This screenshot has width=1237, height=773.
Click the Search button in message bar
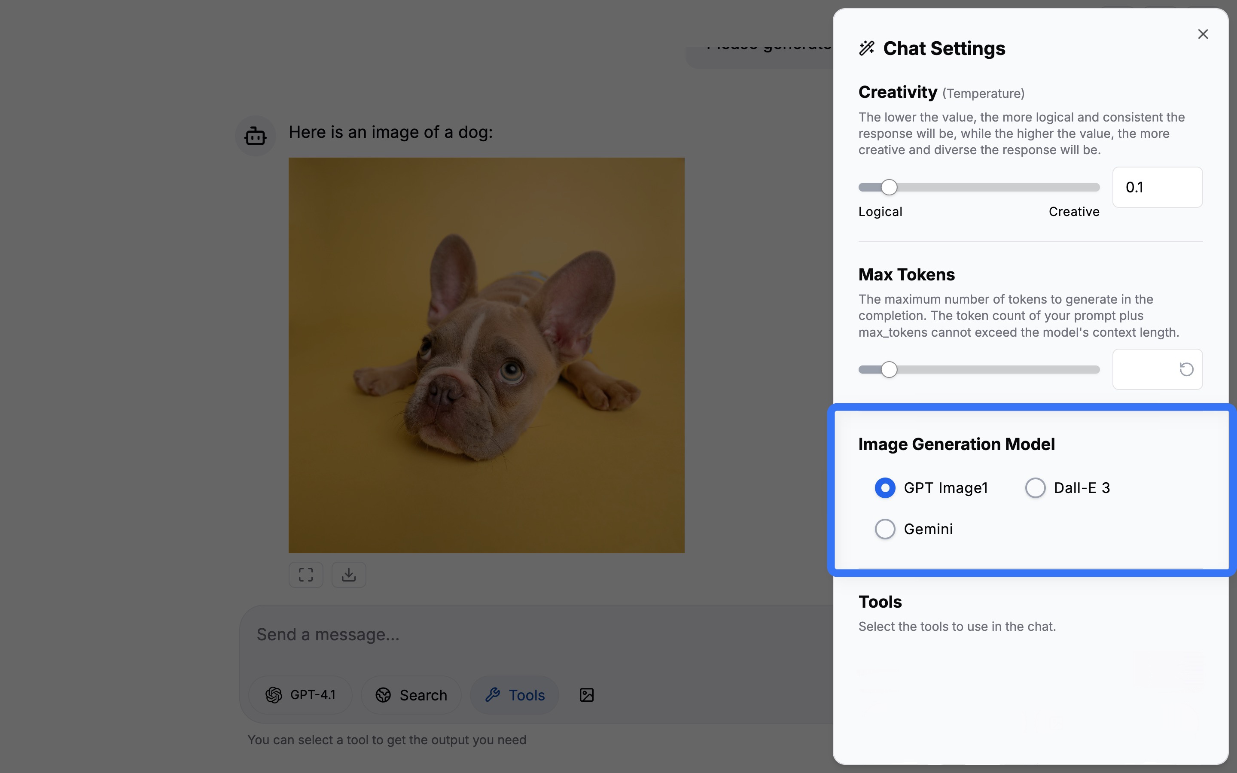point(411,695)
